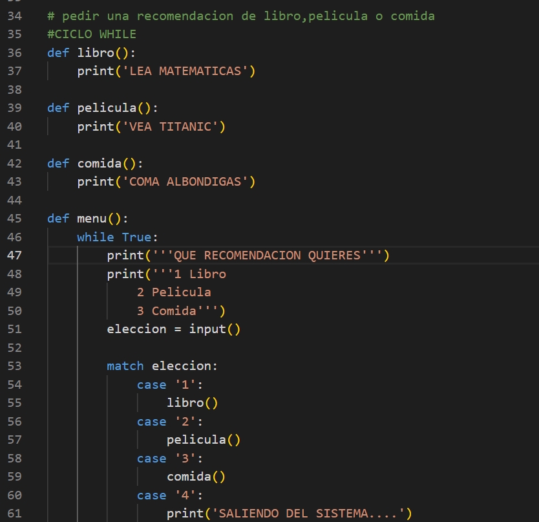
Task: Click line number 53 in the gutter
Action: [x=14, y=366]
